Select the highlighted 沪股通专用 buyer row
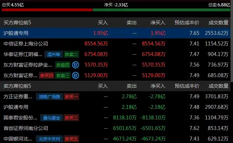The image size is (233, 143). click(115, 33)
